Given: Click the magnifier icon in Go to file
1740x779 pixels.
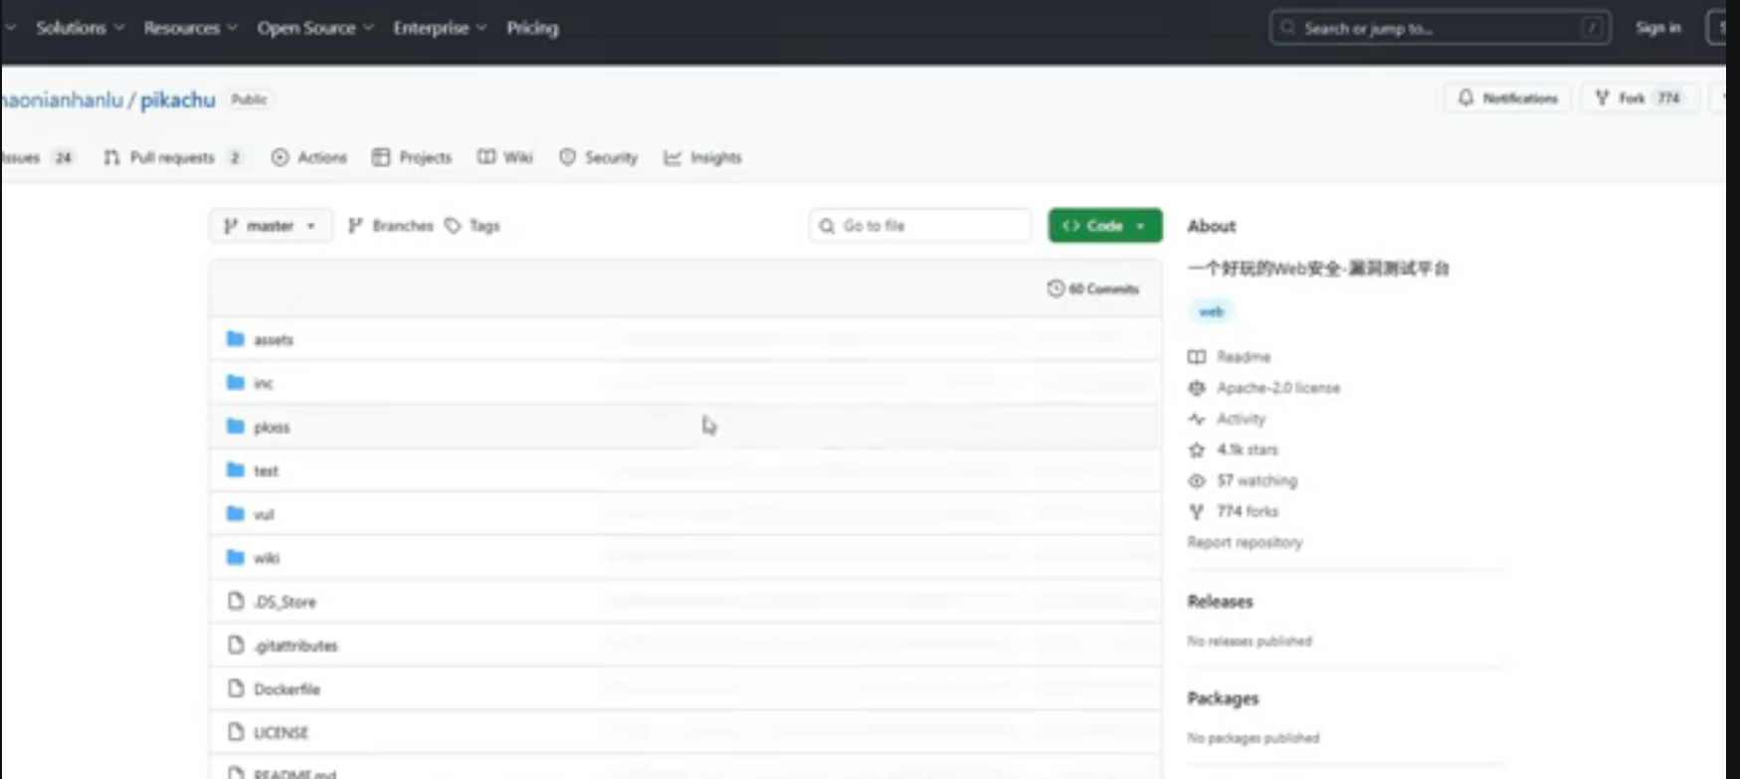Looking at the screenshot, I should 827,226.
